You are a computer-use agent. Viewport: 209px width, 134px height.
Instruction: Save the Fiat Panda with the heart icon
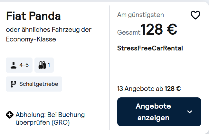tap(195, 15)
